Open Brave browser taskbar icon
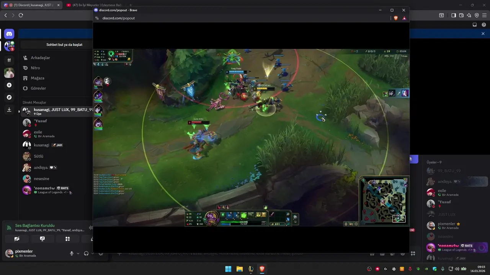Viewport: 490px width, 275px height. point(262,269)
